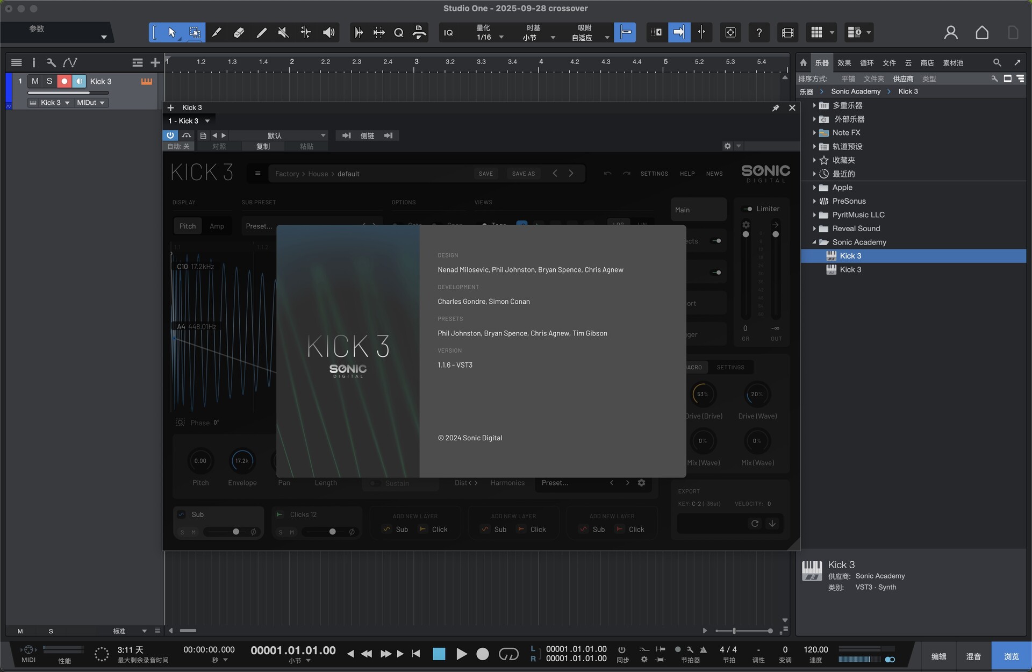
Task: Click the Play transport button
Action: pyautogui.click(x=461, y=654)
